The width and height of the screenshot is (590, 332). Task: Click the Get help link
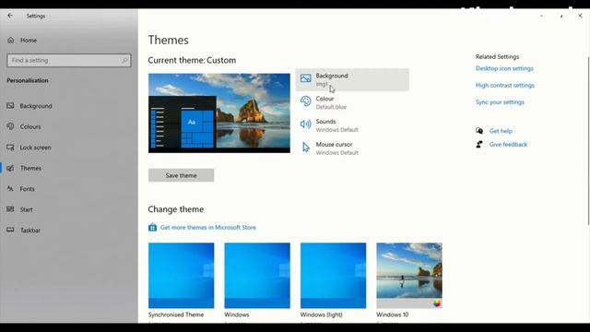point(501,131)
